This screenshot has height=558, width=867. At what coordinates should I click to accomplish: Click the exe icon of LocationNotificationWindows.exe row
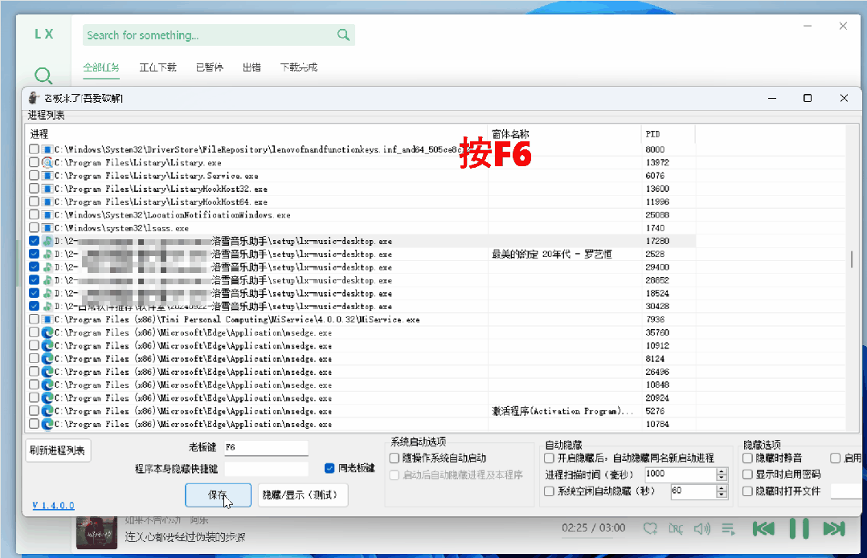[47, 215]
